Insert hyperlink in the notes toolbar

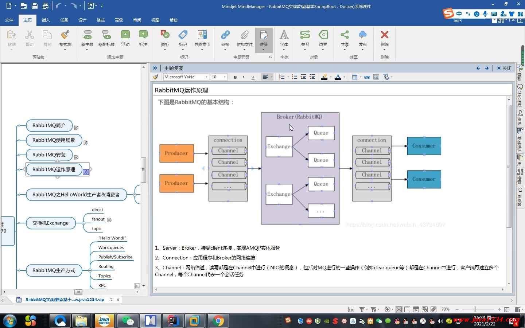click(367, 77)
